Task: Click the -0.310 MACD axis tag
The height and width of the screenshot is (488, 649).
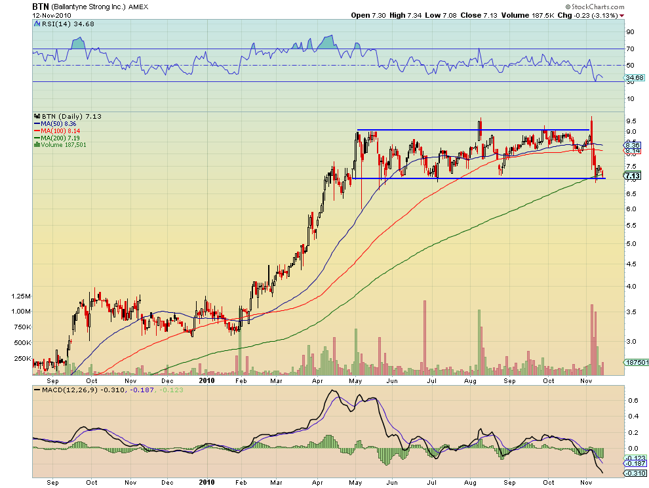Action: [635, 473]
